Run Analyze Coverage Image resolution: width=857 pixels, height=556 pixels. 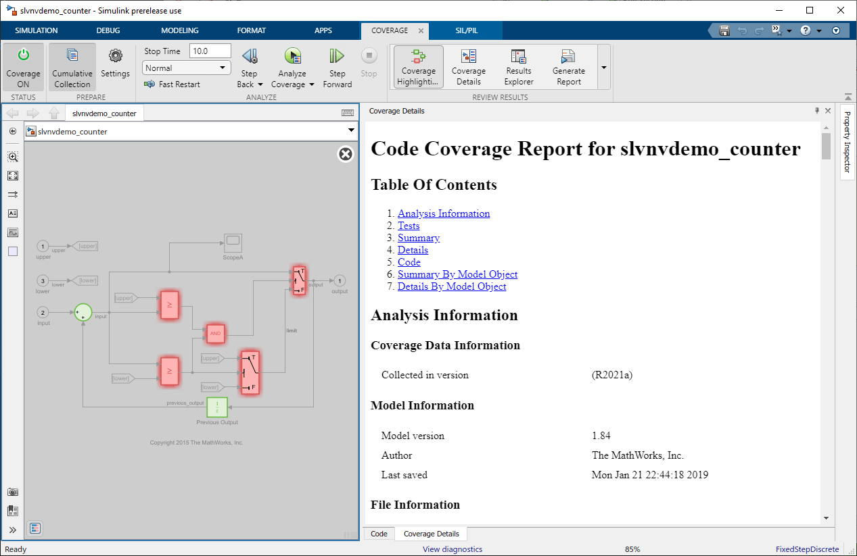click(293, 57)
